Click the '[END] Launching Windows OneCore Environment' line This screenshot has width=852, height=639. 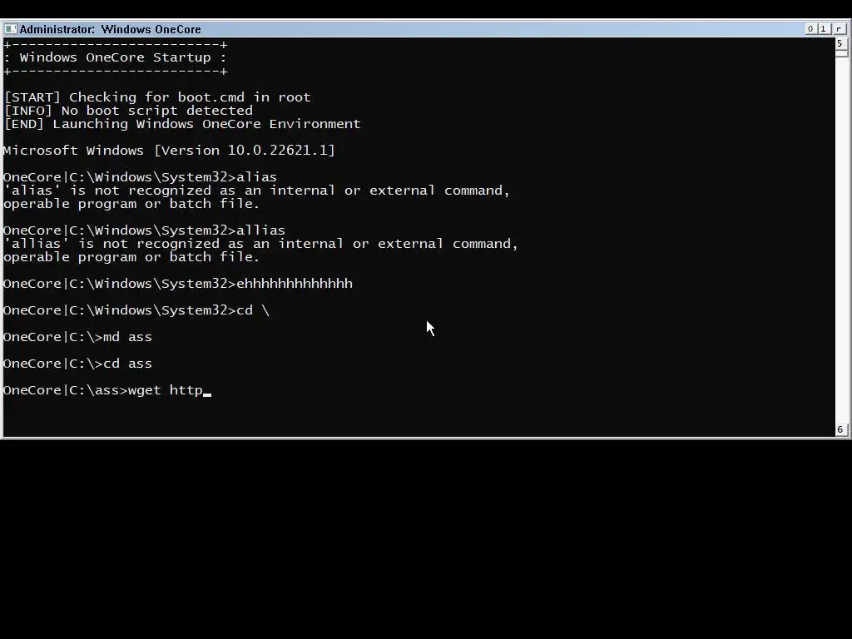182,124
